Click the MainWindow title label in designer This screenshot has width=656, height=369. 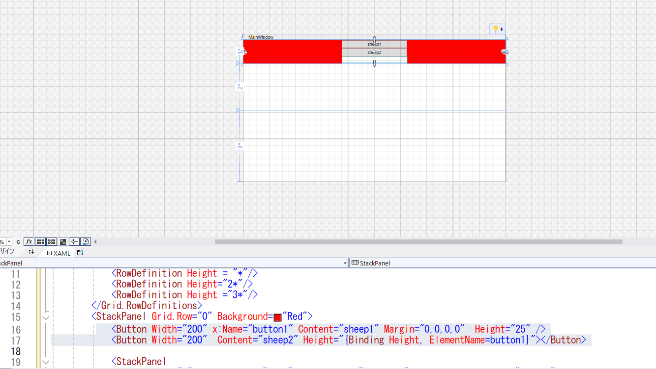[x=261, y=37]
